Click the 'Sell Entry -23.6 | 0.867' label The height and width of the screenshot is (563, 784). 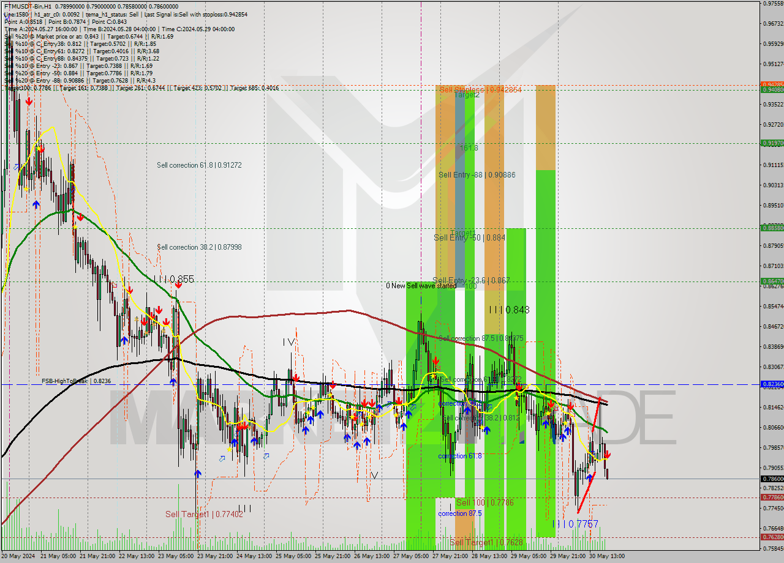pos(471,280)
